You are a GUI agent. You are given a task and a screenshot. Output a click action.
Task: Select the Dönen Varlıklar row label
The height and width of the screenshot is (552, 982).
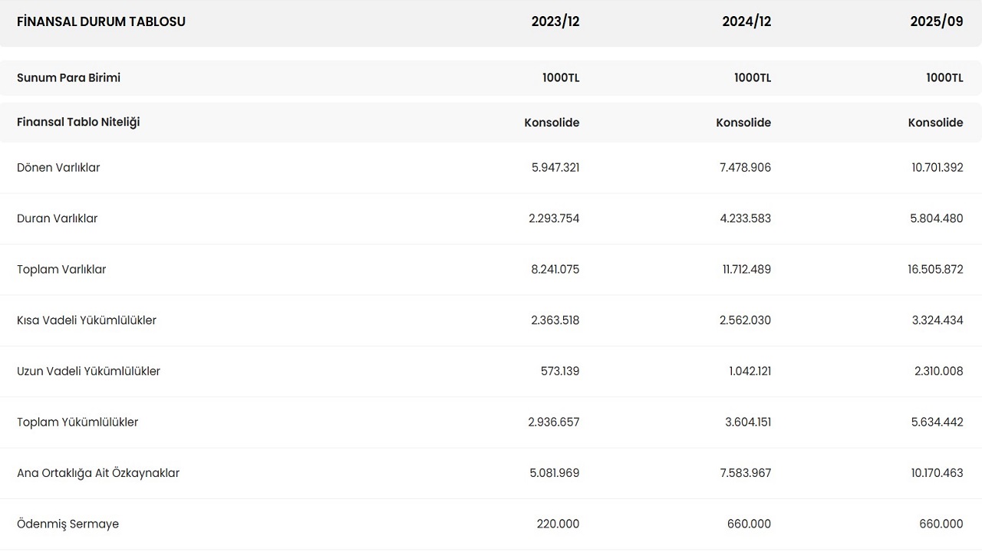(58, 167)
